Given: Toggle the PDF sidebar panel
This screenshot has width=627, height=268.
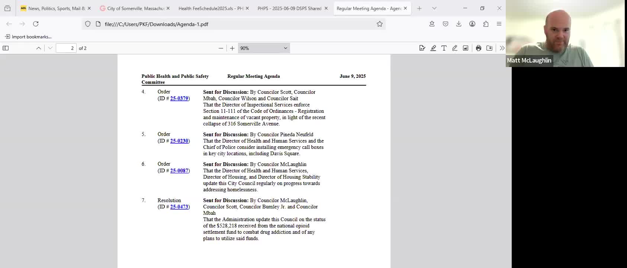Looking at the screenshot, I should [x=6, y=48].
